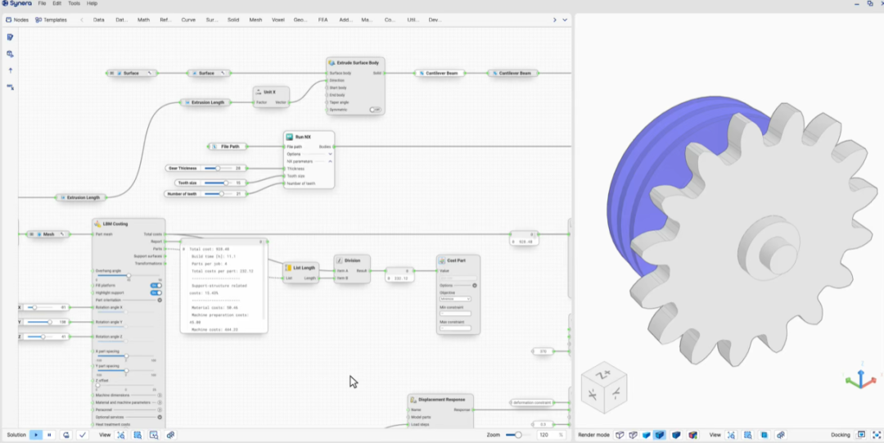The width and height of the screenshot is (884, 443).
Task: Select the highlighted blue Render mode cube icon
Action: [659, 435]
